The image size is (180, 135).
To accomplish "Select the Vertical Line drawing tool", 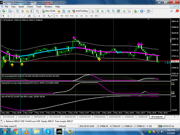I will coord(14,16).
